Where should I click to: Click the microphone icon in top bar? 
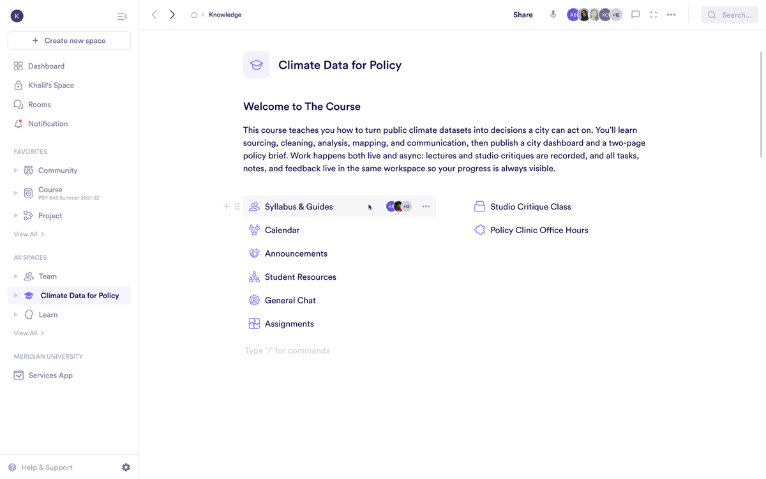tap(553, 15)
